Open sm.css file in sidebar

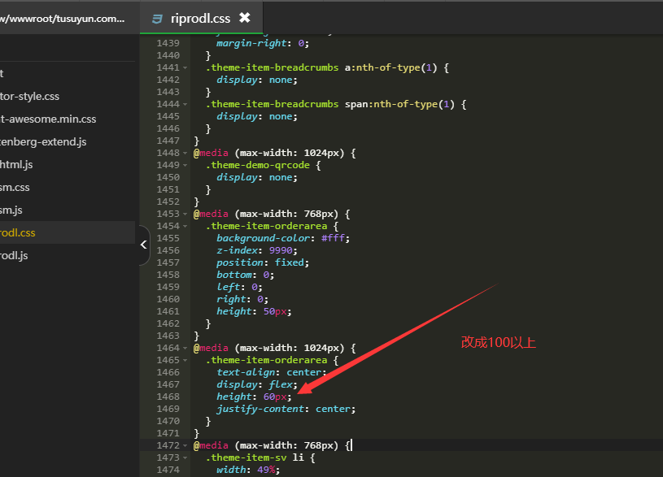(x=15, y=188)
